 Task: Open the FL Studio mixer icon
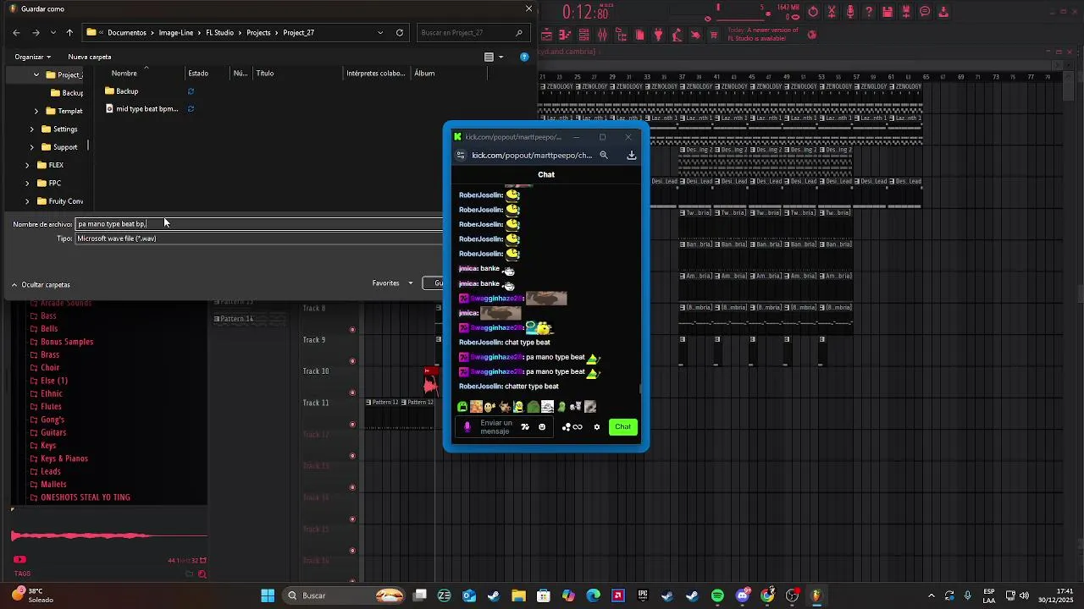click(x=602, y=35)
